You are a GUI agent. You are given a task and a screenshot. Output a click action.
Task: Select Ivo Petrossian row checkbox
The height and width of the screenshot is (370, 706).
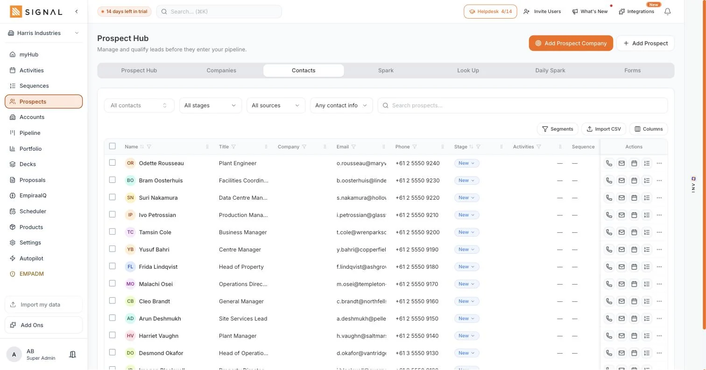112,215
